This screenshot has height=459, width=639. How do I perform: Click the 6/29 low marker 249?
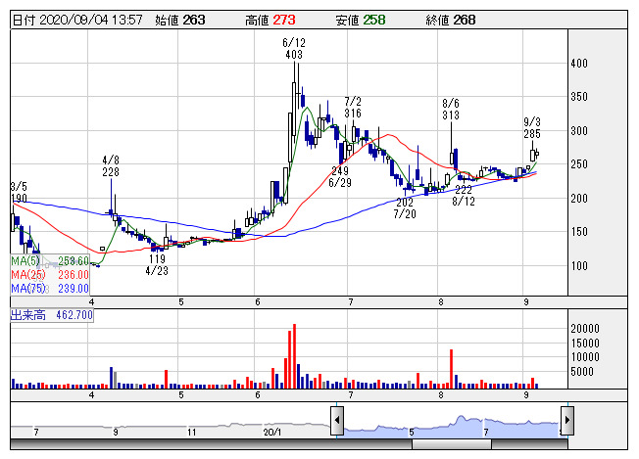pos(340,171)
